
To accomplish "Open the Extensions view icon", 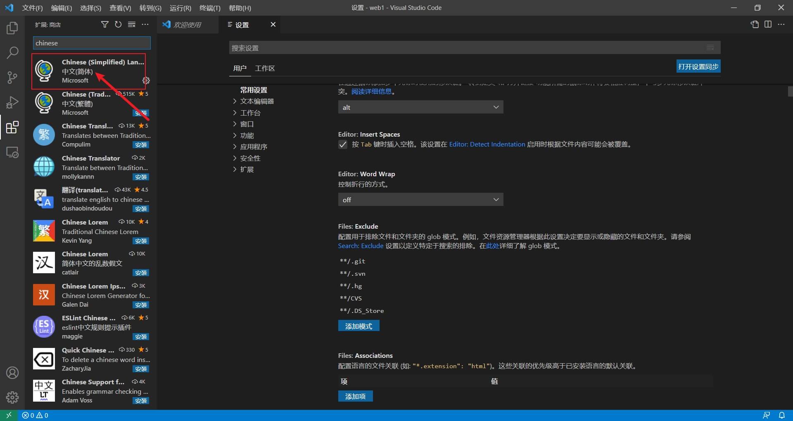I will (12, 127).
